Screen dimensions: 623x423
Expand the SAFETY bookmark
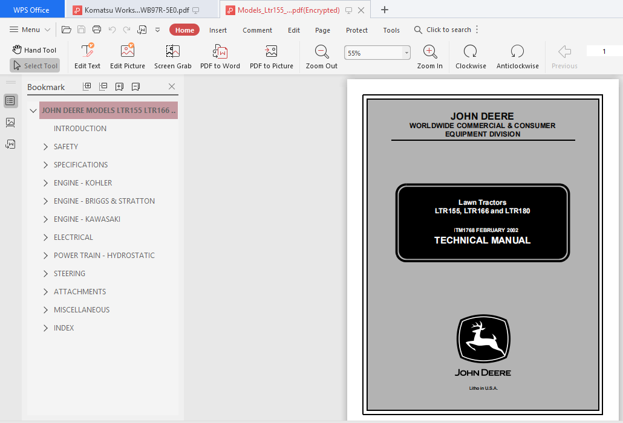tap(46, 147)
